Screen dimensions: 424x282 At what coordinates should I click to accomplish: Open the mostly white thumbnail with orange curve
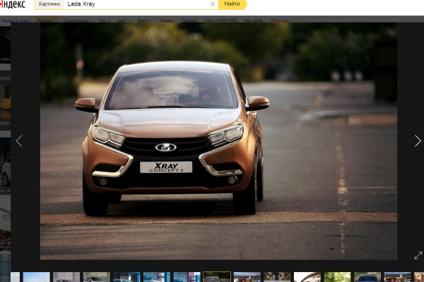pyautogui.click(x=307, y=277)
